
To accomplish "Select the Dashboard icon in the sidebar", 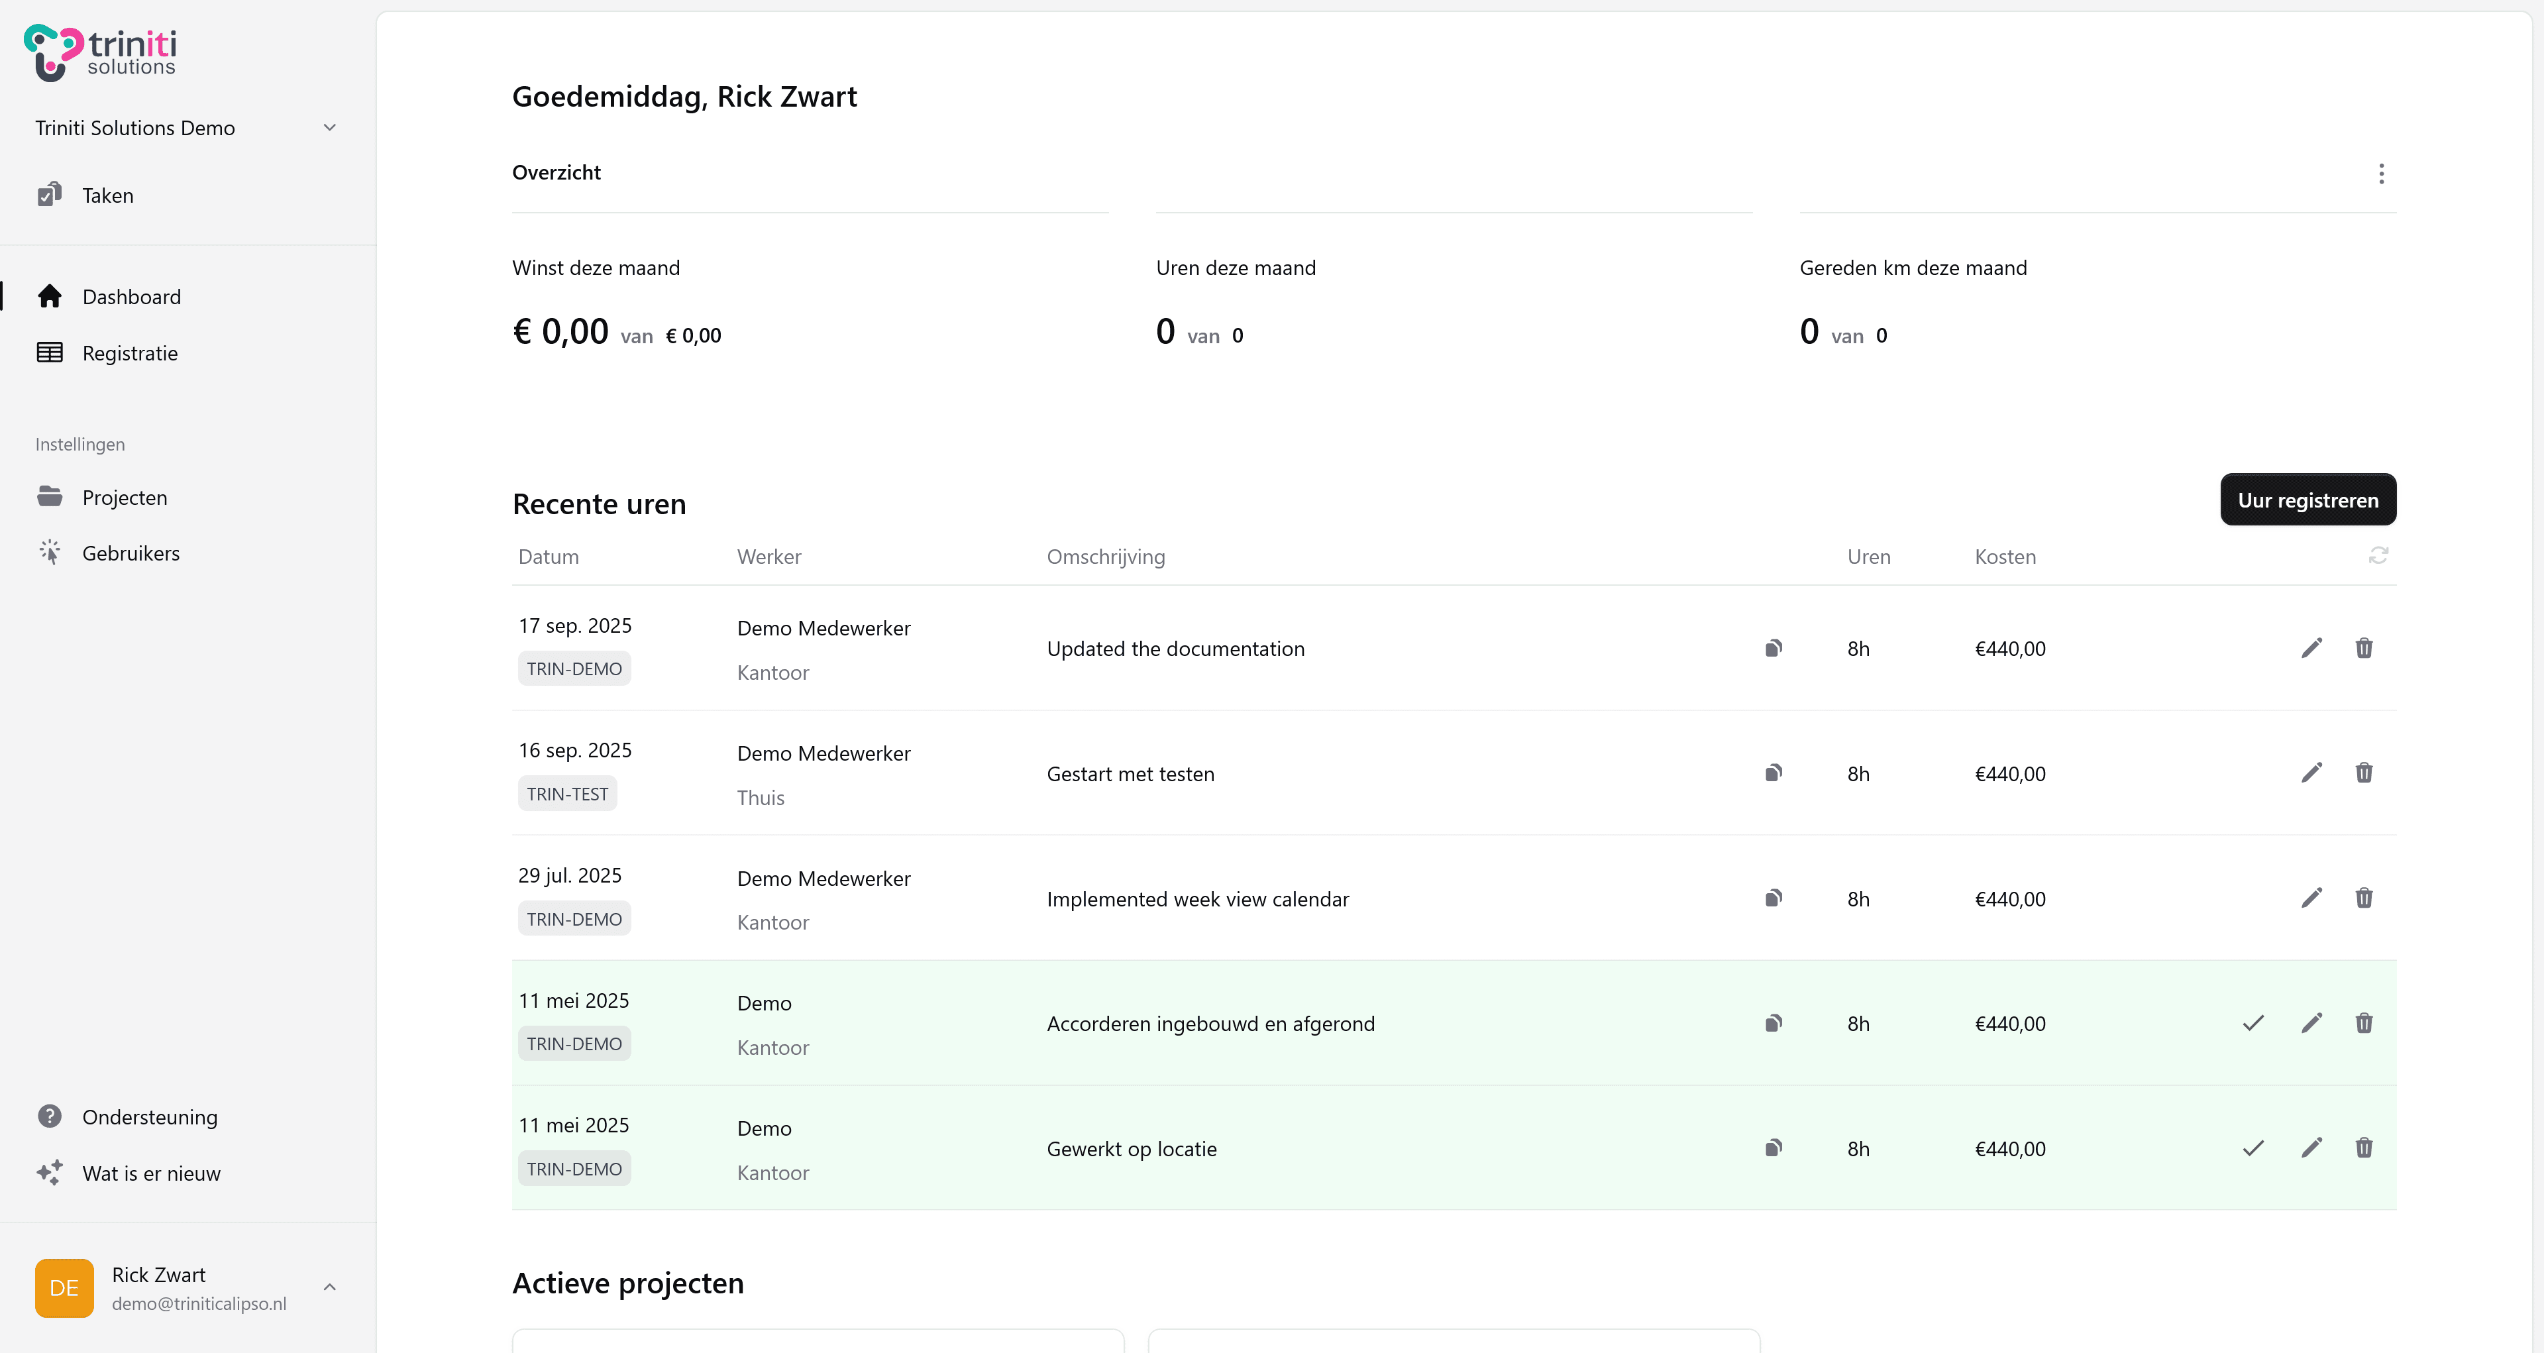I will [x=50, y=296].
